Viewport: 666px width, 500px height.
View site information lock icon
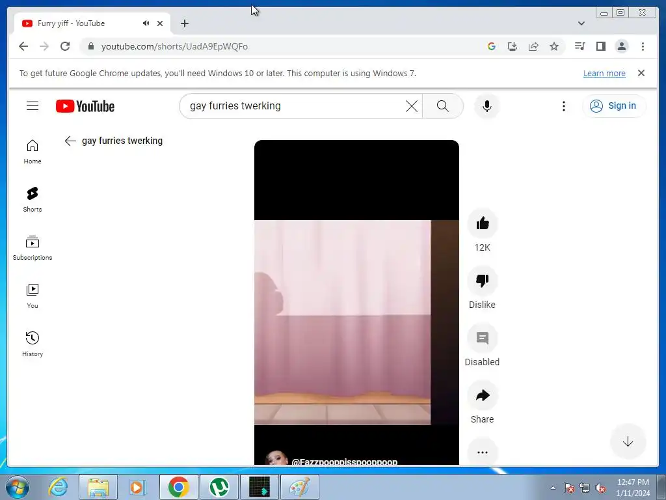[90, 46]
